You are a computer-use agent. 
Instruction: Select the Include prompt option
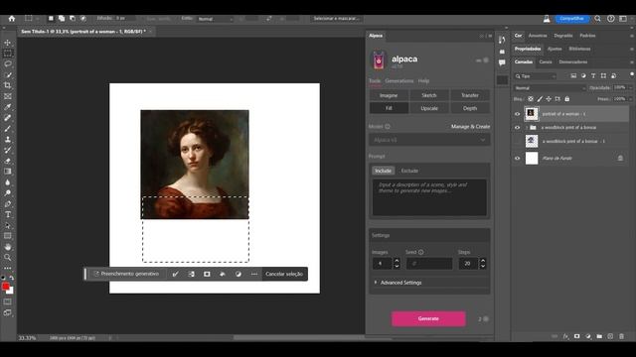(383, 171)
